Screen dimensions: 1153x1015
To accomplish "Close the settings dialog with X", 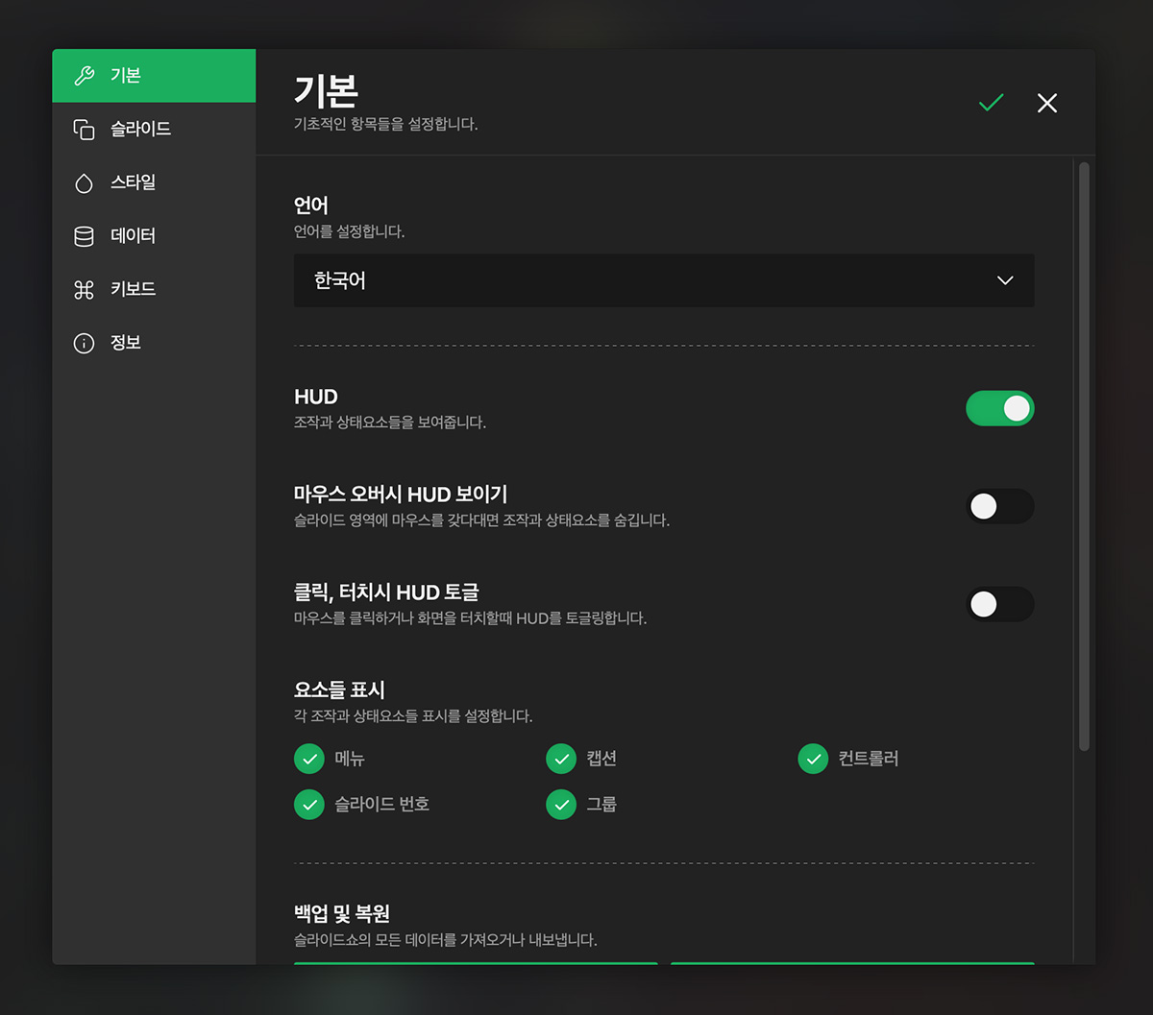I will coord(1047,103).
